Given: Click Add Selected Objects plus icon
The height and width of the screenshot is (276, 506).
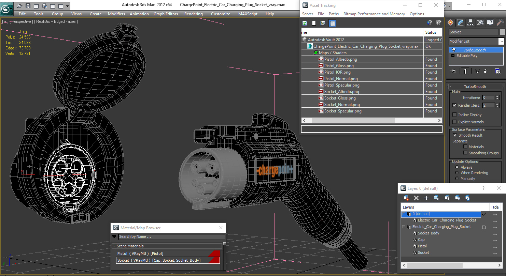Looking at the screenshot, I should pos(426,198).
